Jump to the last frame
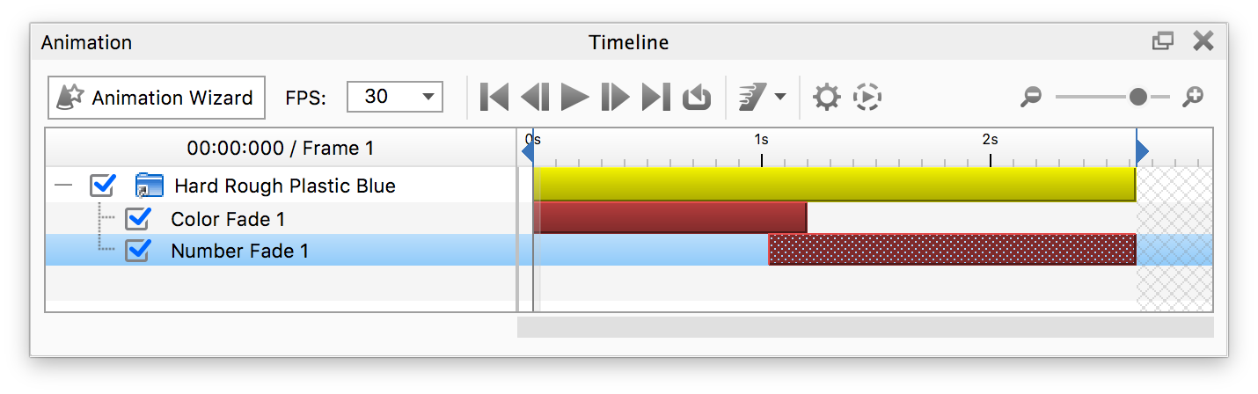 (x=655, y=97)
